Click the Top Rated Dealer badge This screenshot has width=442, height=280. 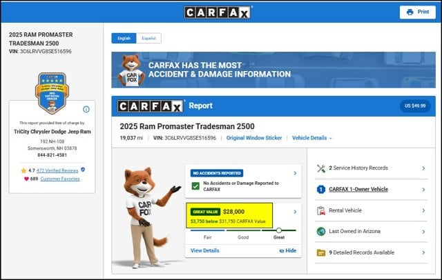tap(52, 93)
